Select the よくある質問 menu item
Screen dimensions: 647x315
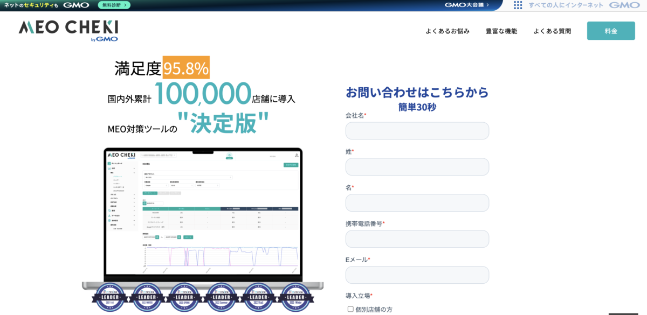click(552, 31)
